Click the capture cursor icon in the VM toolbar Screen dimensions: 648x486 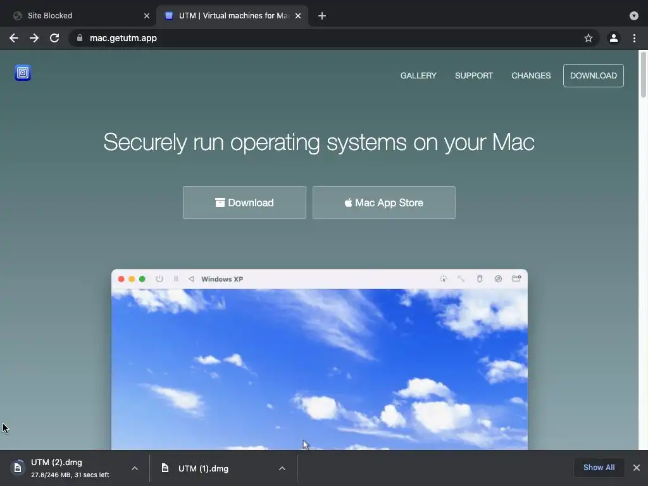click(x=443, y=278)
